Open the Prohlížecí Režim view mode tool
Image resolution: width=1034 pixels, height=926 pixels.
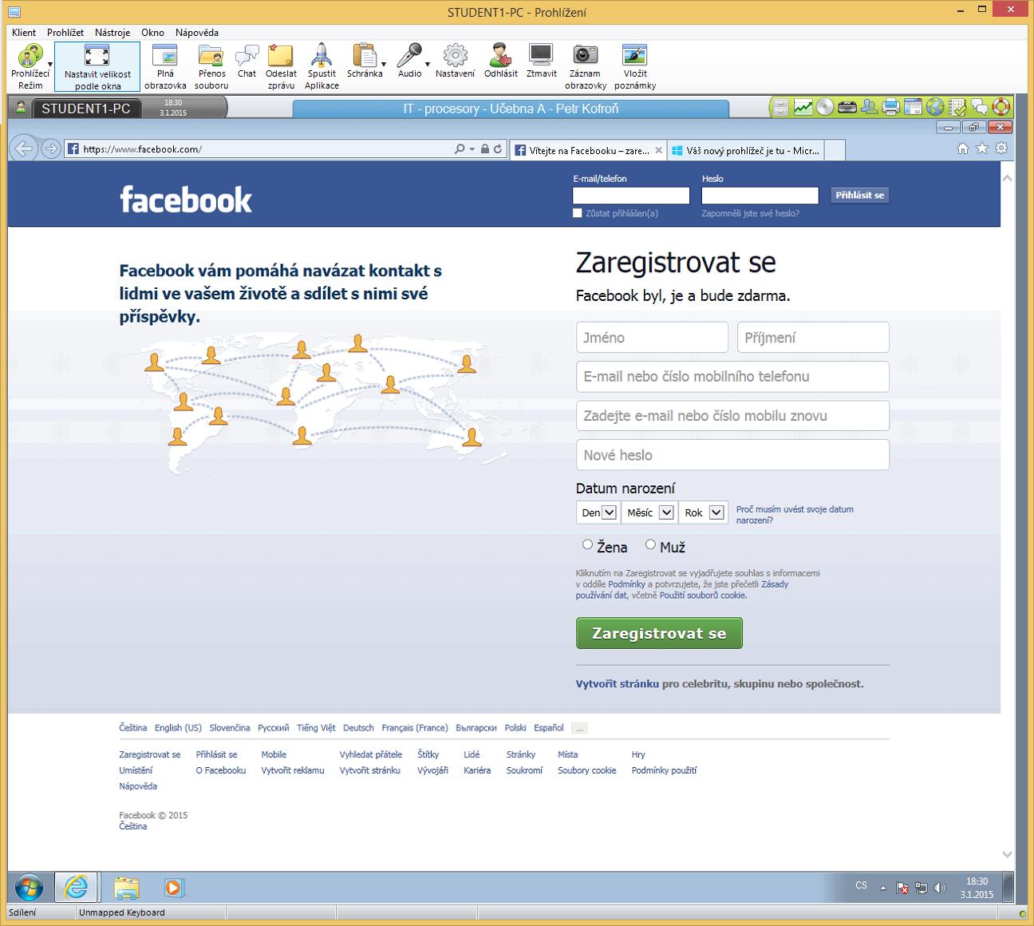pyautogui.click(x=30, y=65)
